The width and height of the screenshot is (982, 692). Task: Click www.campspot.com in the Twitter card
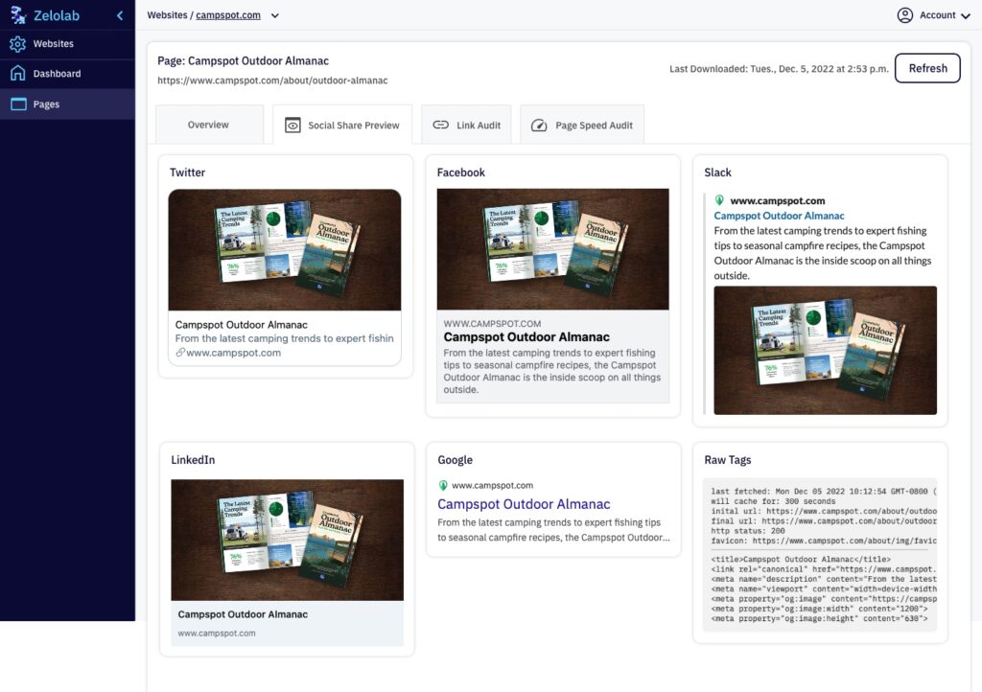coord(234,353)
